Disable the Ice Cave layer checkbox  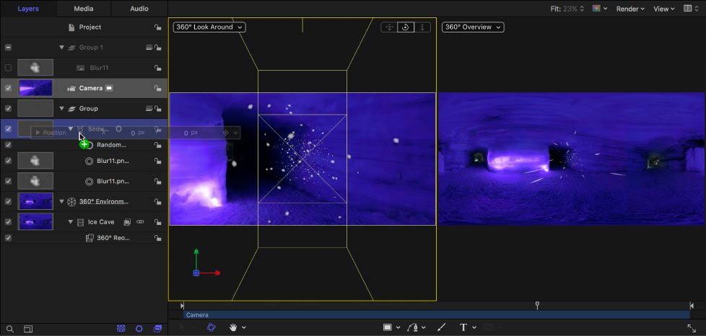8,222
